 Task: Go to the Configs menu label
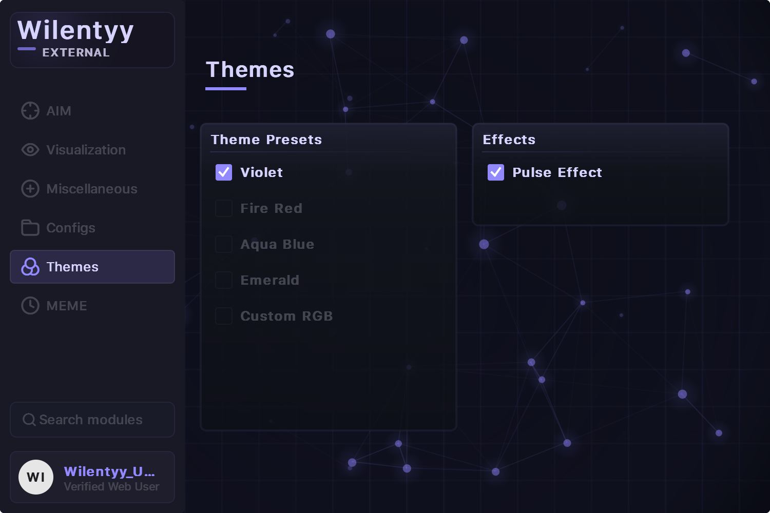click(x=71, y=228)
